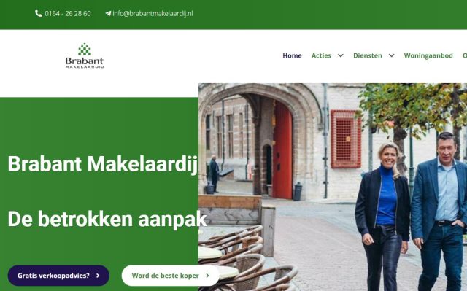Call phone number 0164 - 26 28 60
The height and width of the screenshot is (291, 467).
tap(68, 13)
